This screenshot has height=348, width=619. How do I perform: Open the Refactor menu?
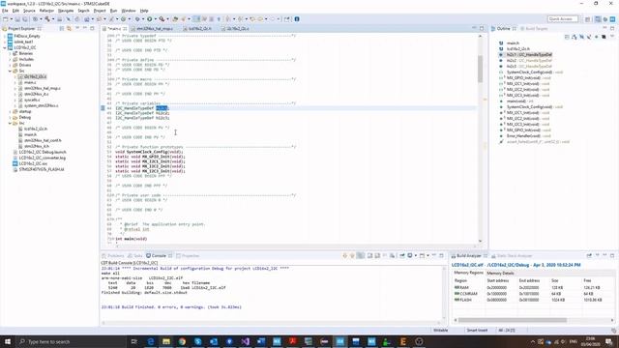[46, 11]
